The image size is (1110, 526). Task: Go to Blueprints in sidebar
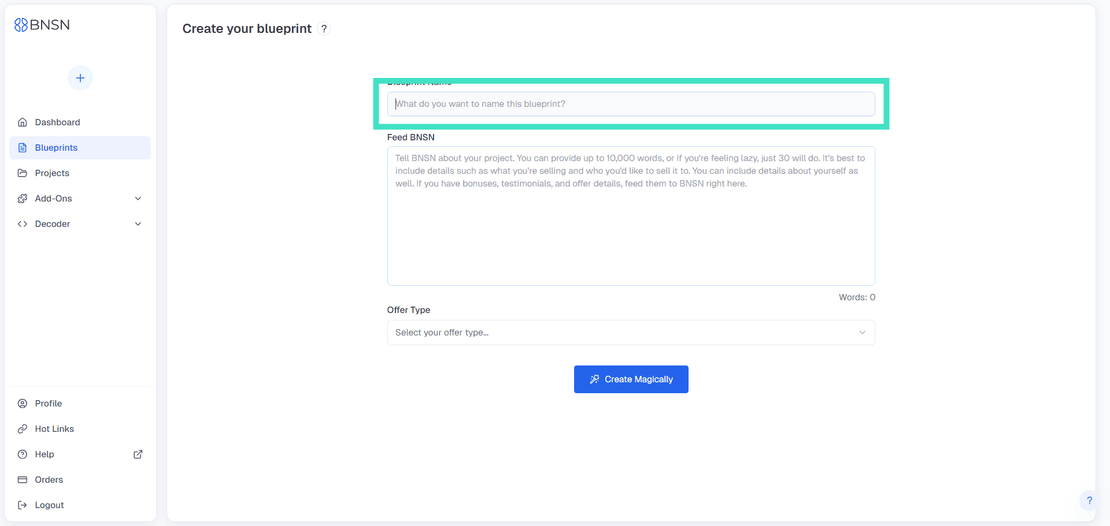[x=56, y=148]
